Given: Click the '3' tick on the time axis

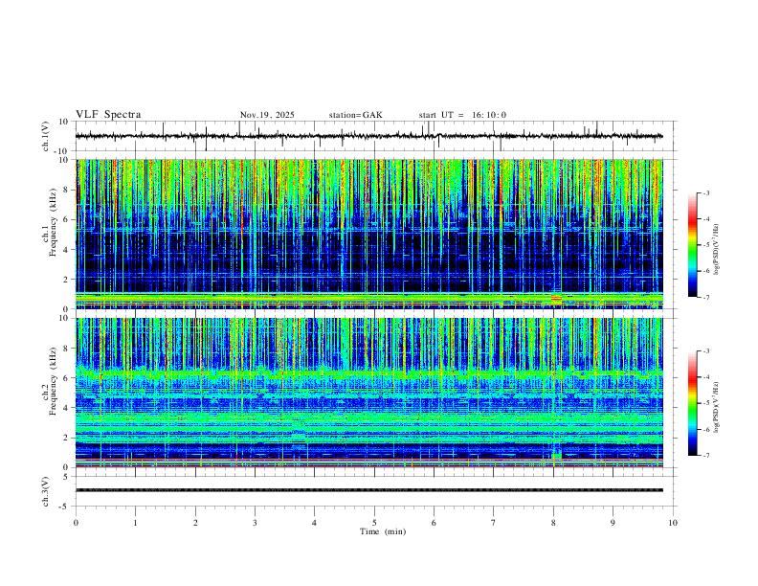Looking at the screenshot, I should click(255, 523).
